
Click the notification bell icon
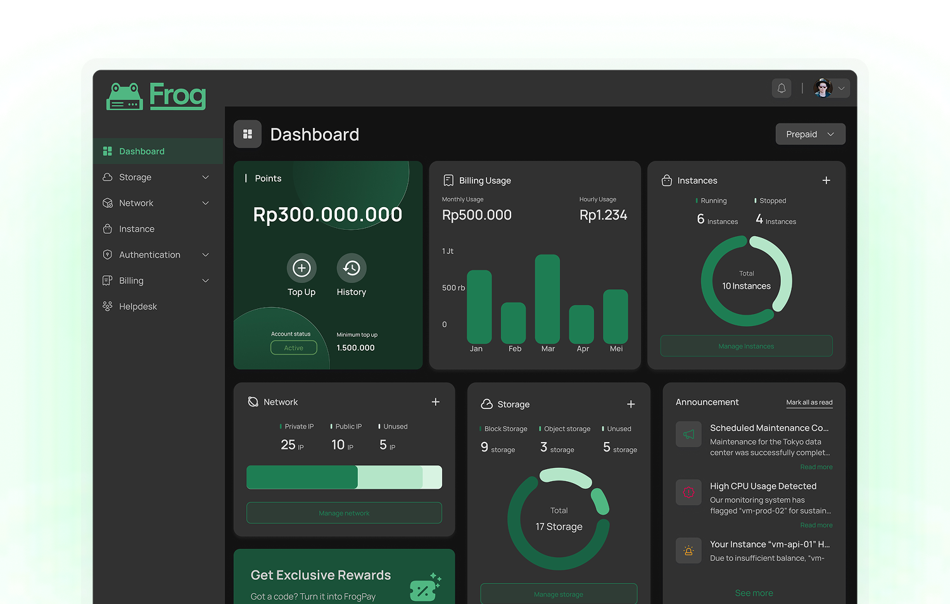click(x=782, y=89)
